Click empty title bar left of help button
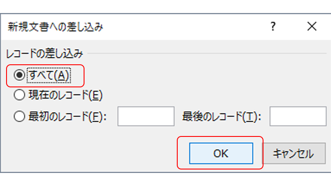This screenshot has height=186, width=331. [183, 27]
